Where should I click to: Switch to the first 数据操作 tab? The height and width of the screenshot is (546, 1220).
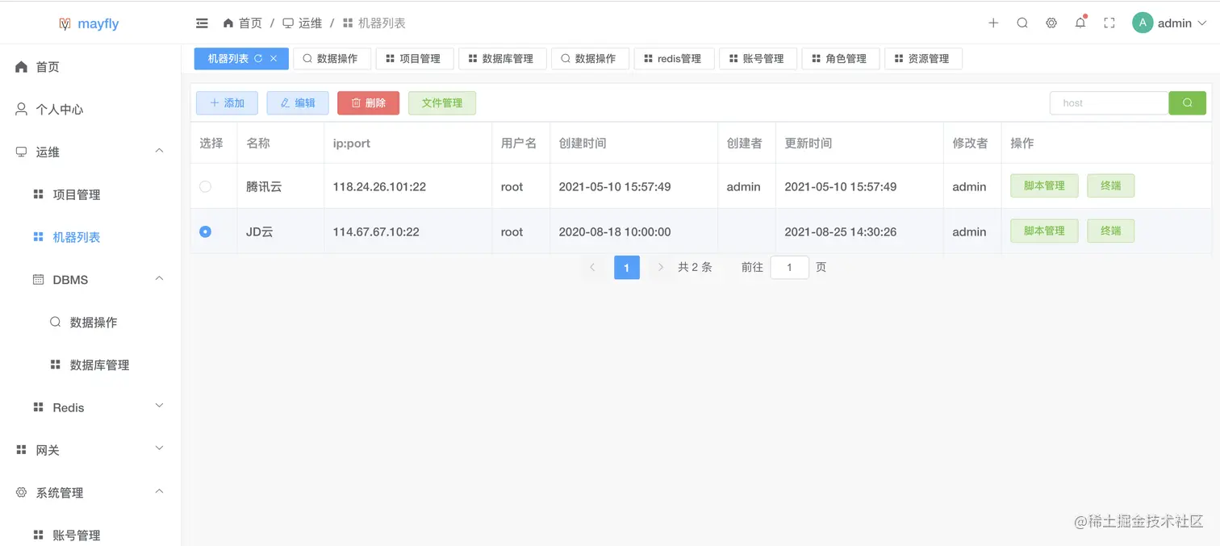tap(332, 58)
